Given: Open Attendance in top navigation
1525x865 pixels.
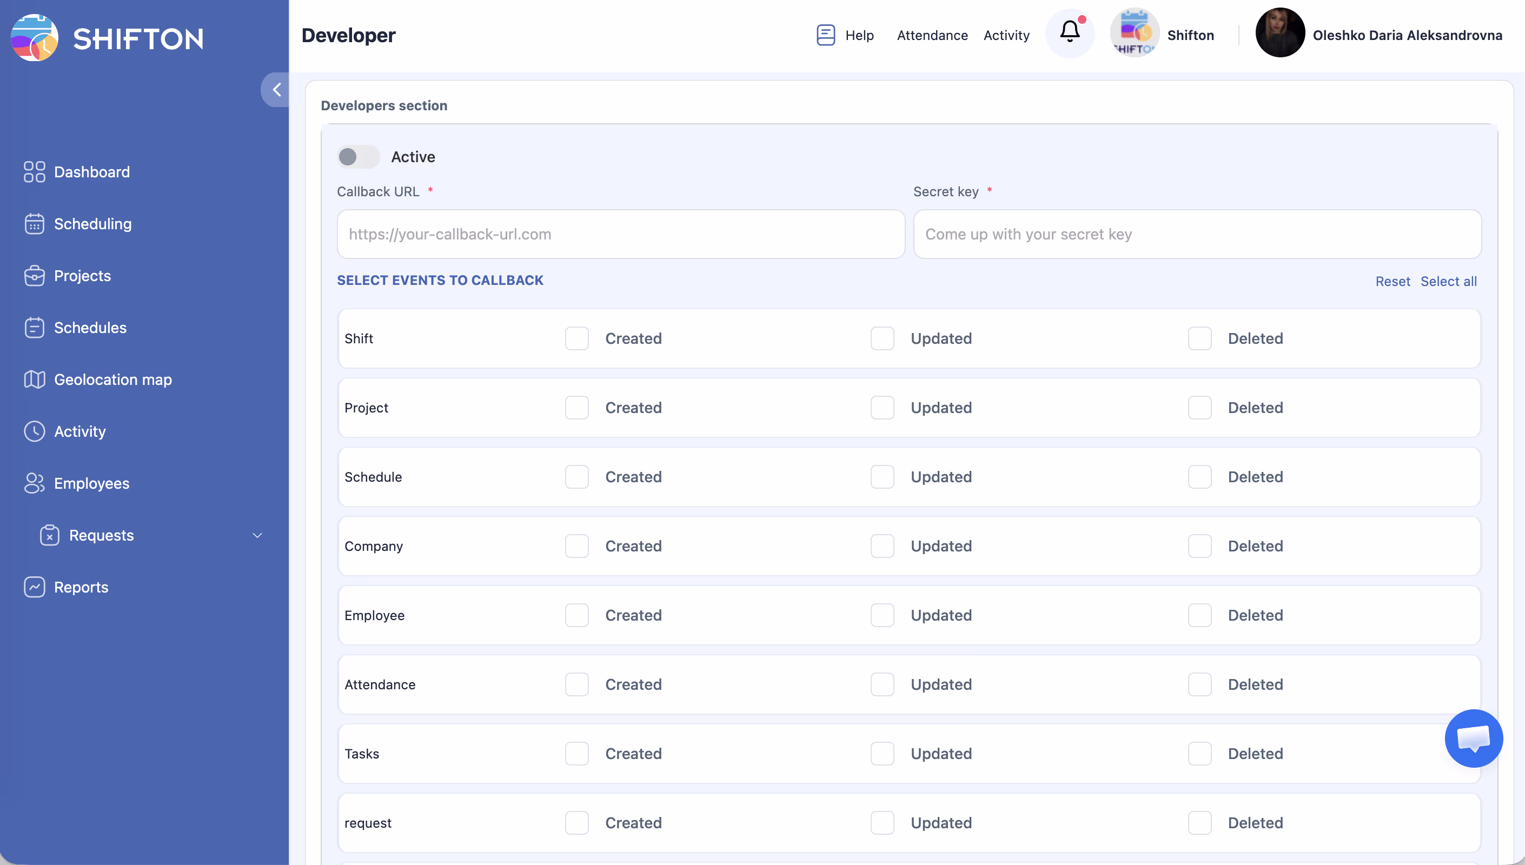Looking at the screenshot, I should click(x=932, y=35).
